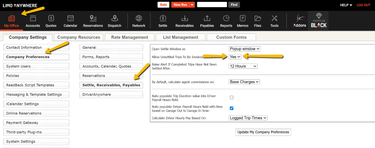
Task: Open the Network globe icon
Action: click(x=139, y=18)
